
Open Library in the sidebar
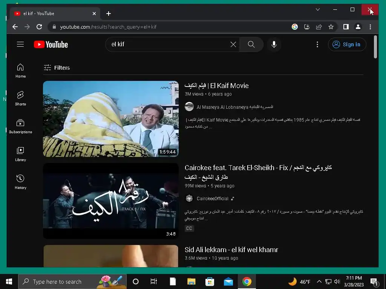click(20, 154)
